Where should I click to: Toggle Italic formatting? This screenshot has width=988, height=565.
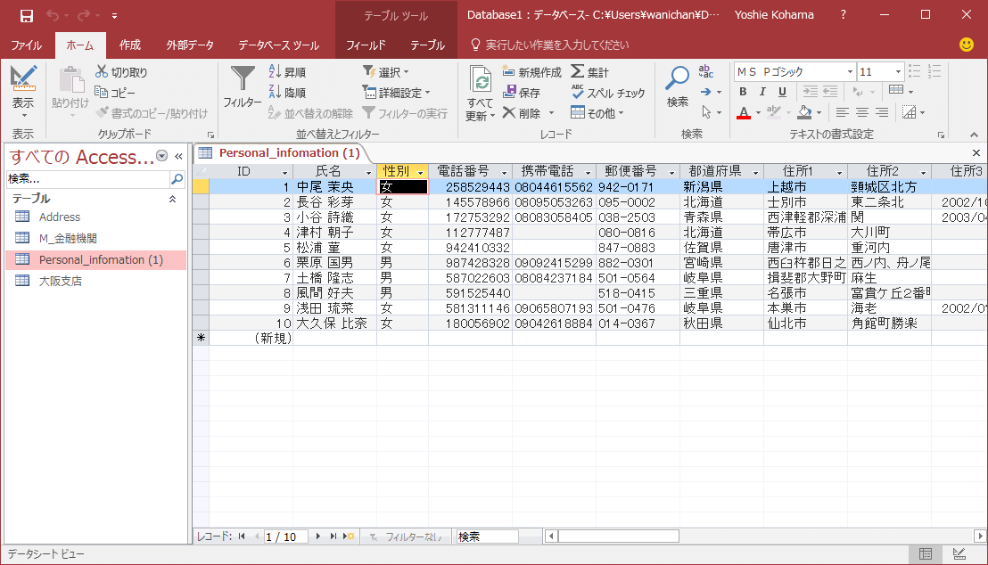[762, 92]
